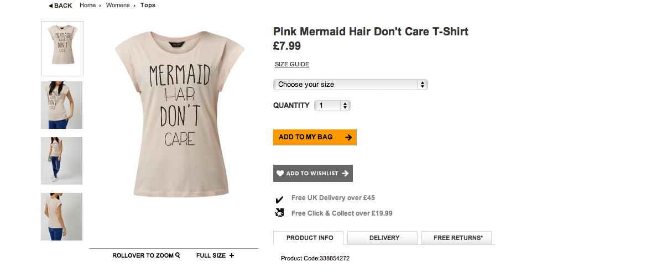657x272 pixels.
Task: Click the magnifier icon beside Rollover to Zoom
Action: point(178,255)
